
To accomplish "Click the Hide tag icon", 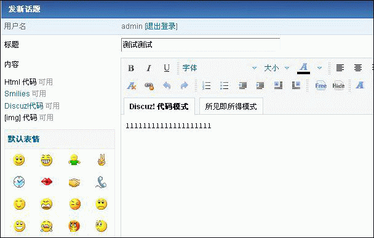I will (338, 86).
